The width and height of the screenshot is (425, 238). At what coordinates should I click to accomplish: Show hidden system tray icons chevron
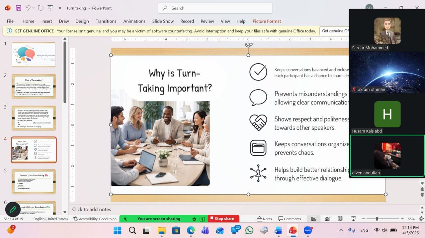pos(341,230)
